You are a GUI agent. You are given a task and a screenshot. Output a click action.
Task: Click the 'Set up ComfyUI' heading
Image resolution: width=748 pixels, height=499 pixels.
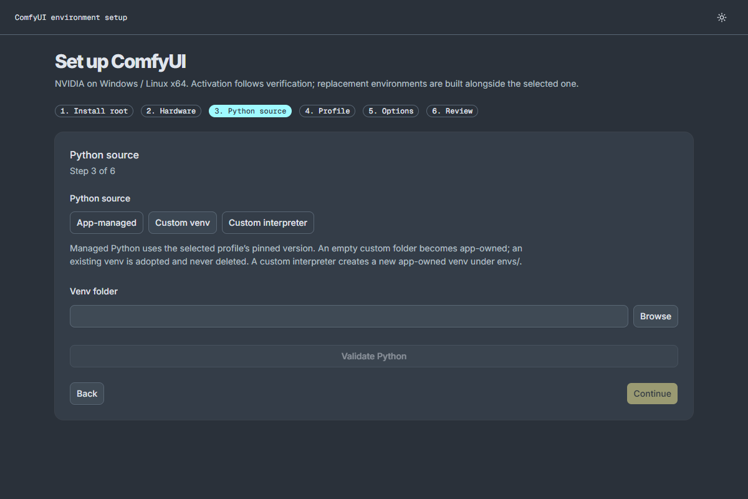[x=120, y=62]
